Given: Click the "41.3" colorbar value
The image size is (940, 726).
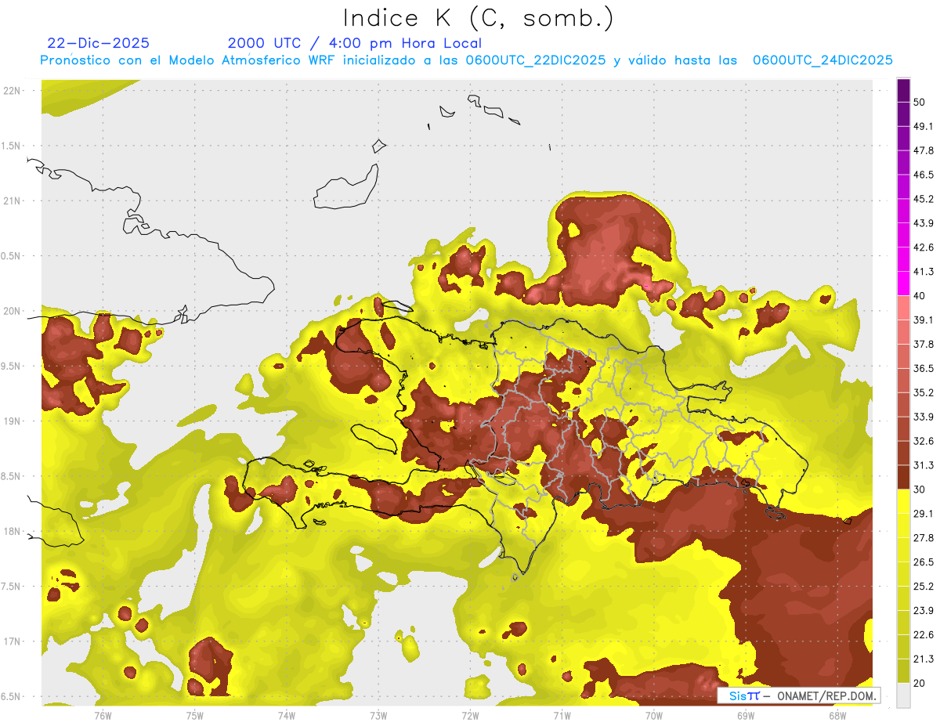Looking at the screenshot, I should coord(924,272).
